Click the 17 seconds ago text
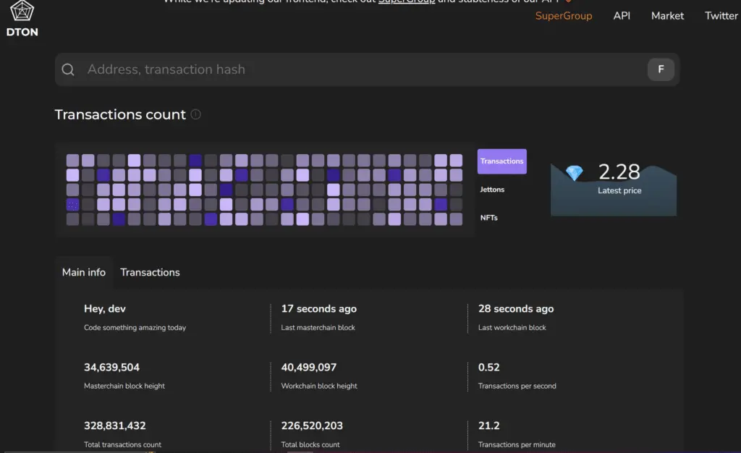Viewport: 741px width, 453px height. pyautogui.click(x=319, y=309)
